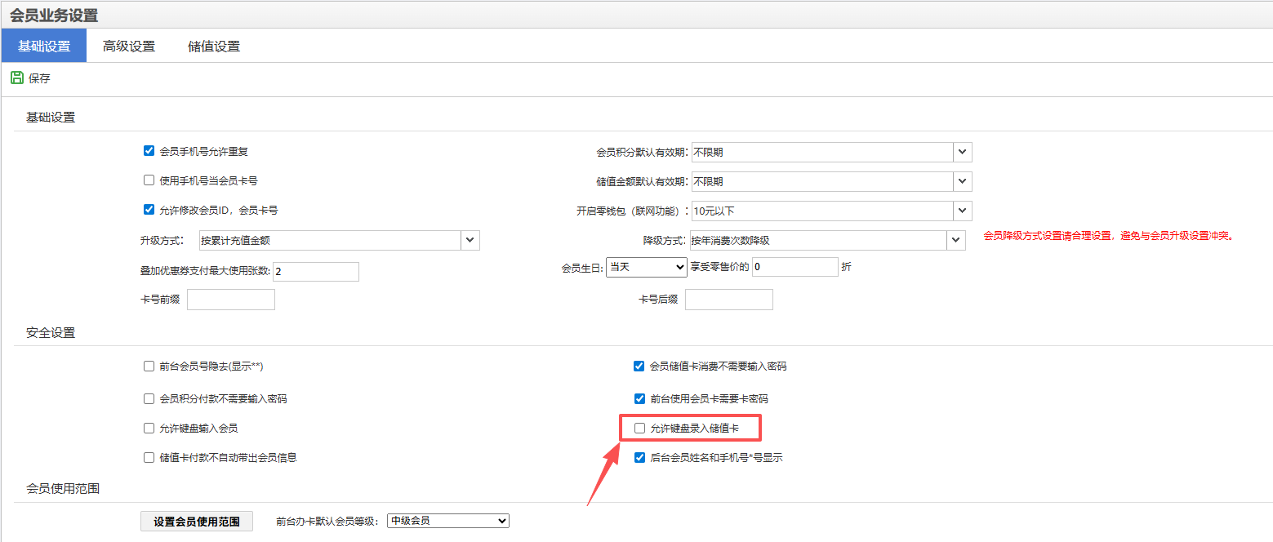1273x542 pixels.
Task: Click the 卡号前缀 input field
Action: point(231,300)
